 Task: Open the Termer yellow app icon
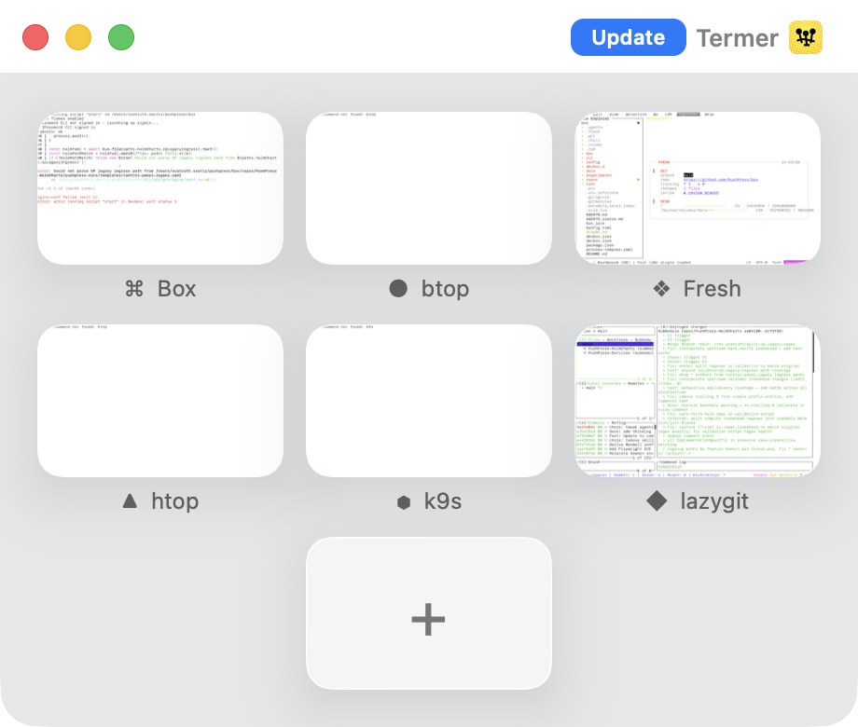(x=806, y=37)
